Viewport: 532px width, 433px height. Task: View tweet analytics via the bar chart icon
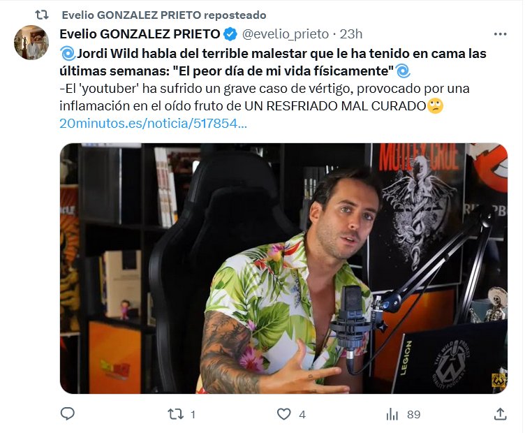tap(392, 414)
